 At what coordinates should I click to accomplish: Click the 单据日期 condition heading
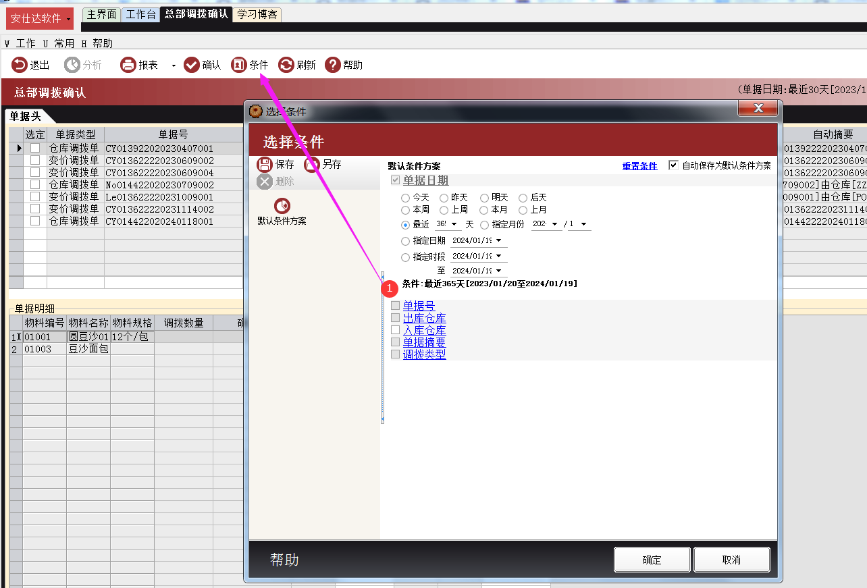tap(425, 180)
